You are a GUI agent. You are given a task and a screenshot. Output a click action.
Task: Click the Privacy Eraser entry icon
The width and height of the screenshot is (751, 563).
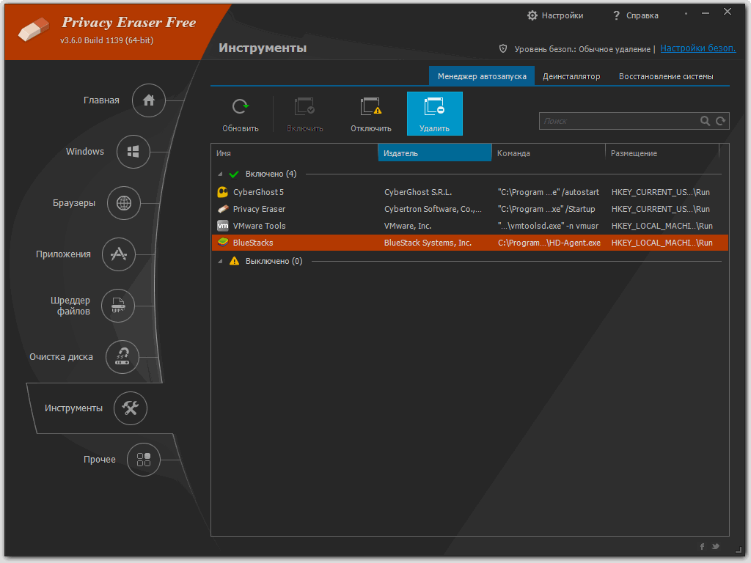(x=223, y=209)
